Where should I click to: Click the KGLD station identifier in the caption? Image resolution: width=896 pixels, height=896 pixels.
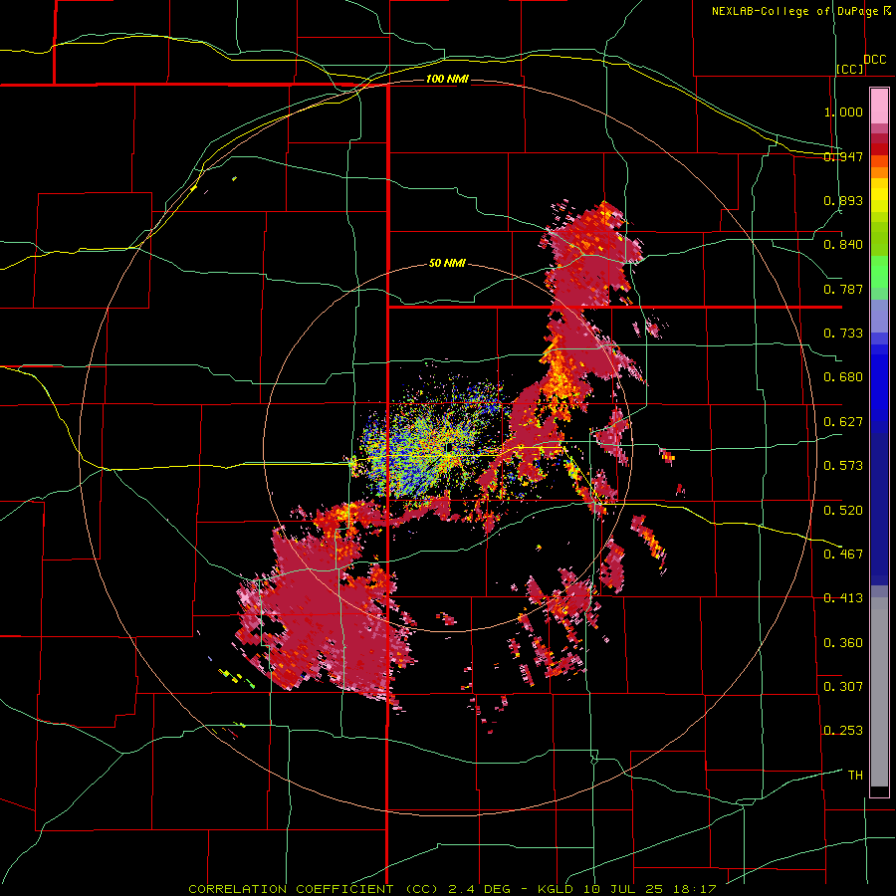(558, 889)
